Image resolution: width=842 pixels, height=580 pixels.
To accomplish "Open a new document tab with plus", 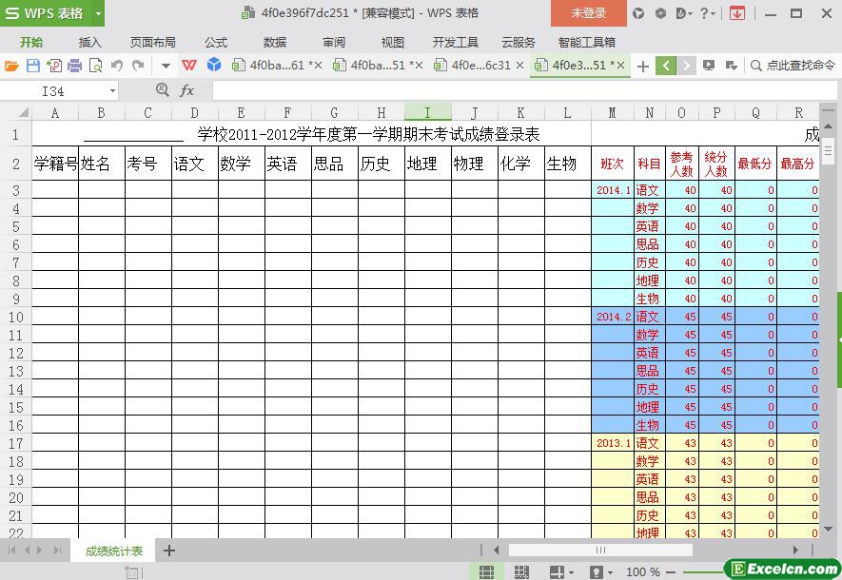I will click(643, 66).
